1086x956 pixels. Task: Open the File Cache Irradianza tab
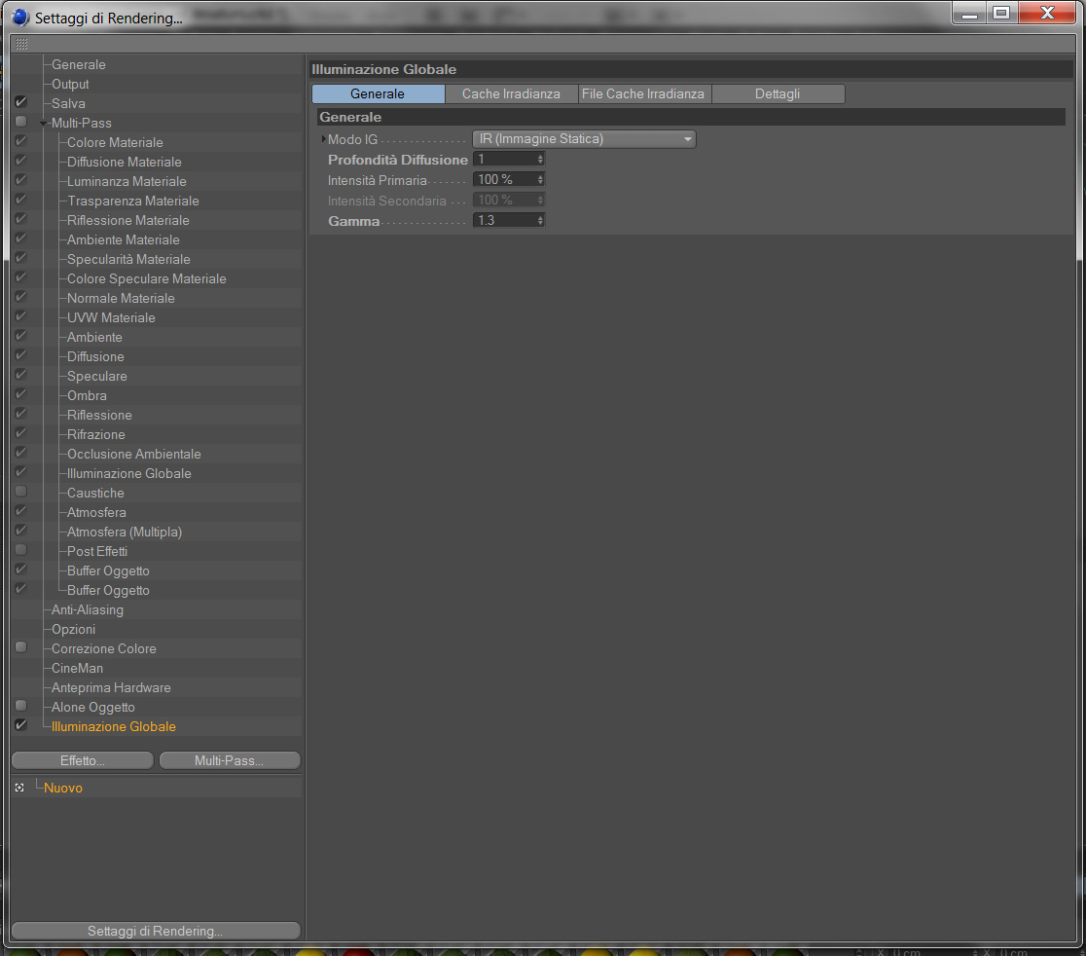[x=644, y=93]
